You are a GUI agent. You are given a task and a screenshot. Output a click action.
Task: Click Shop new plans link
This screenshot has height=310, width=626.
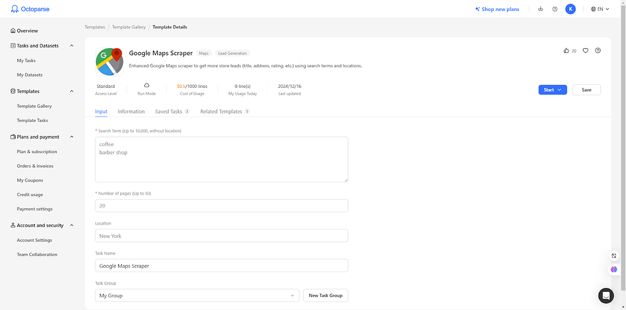[x=497, y=9]
